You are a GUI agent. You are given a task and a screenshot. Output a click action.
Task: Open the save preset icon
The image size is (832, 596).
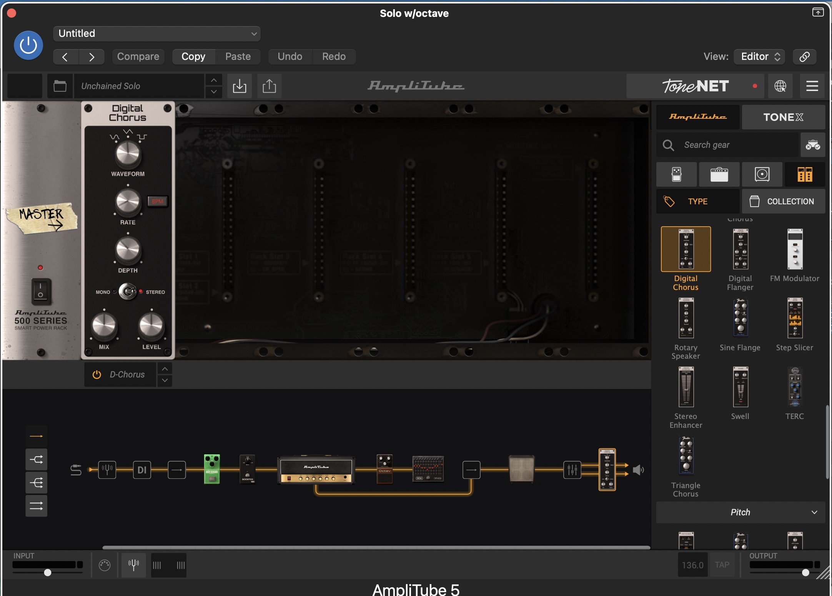(239, 86)
